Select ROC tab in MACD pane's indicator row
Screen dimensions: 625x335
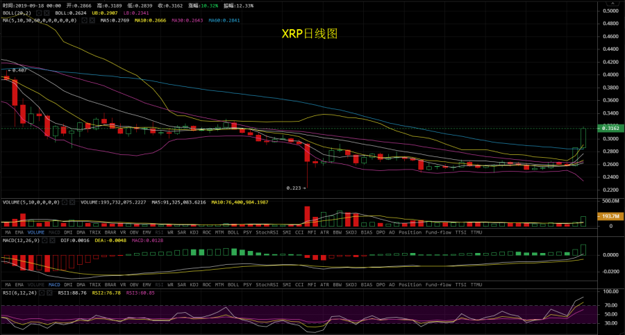207,285
